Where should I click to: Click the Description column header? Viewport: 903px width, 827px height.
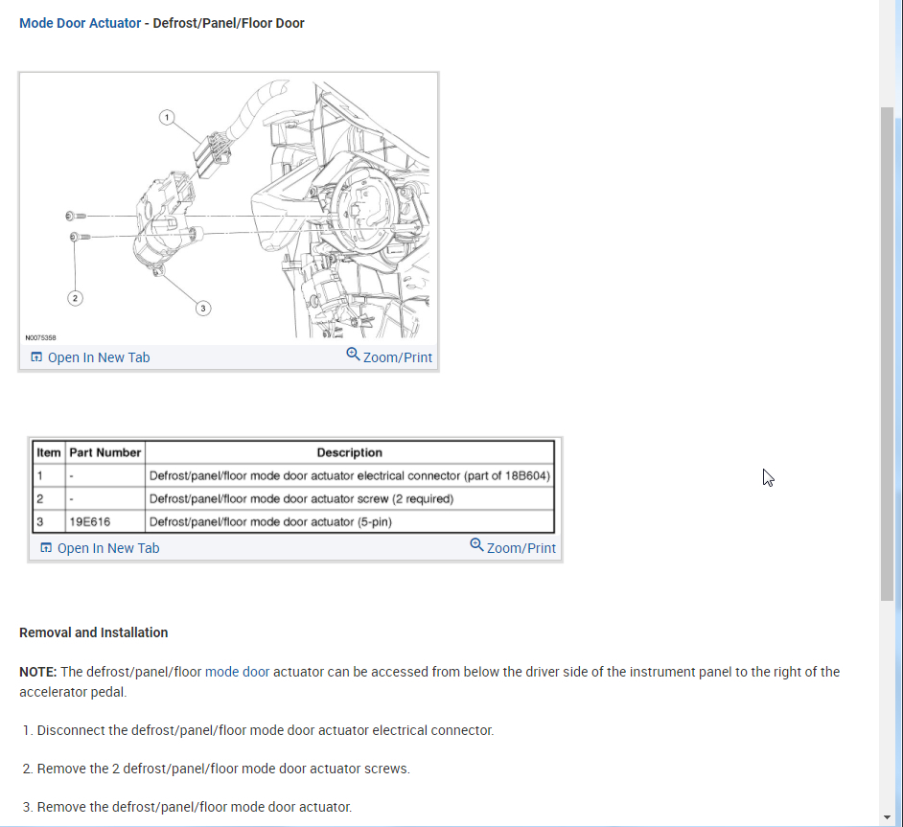(350, 452)
